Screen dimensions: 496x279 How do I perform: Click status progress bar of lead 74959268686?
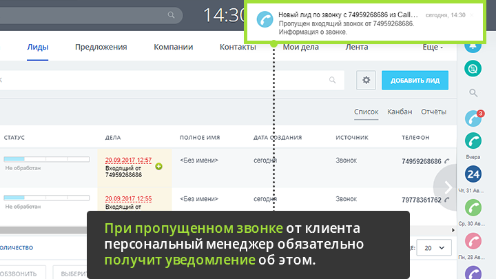(47, 159)
